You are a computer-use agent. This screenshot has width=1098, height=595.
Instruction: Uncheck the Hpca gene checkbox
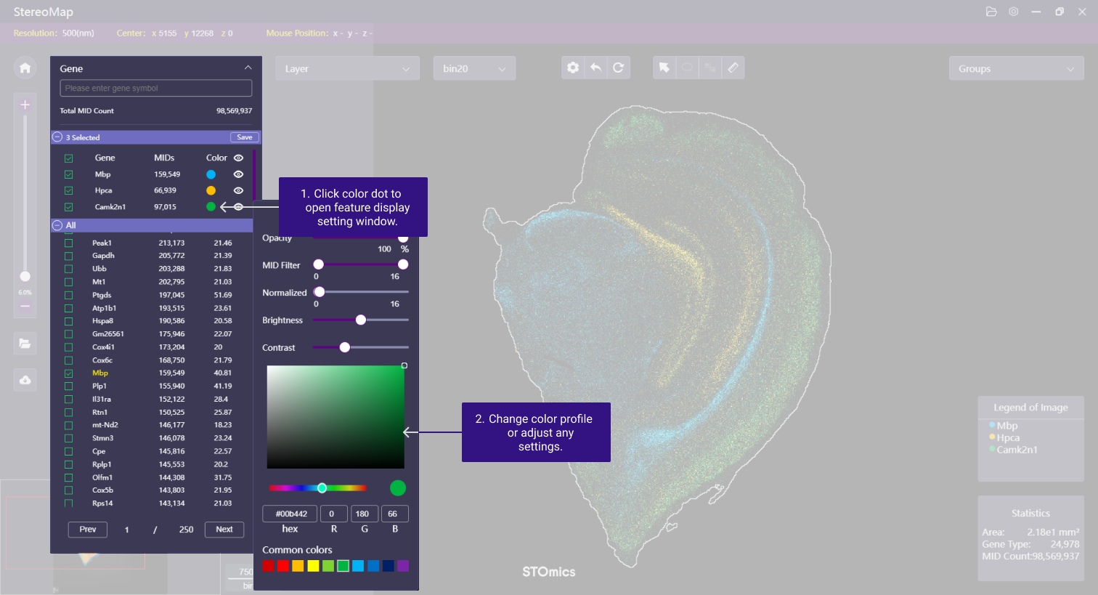pyautogui.click(x=69, y=190)
